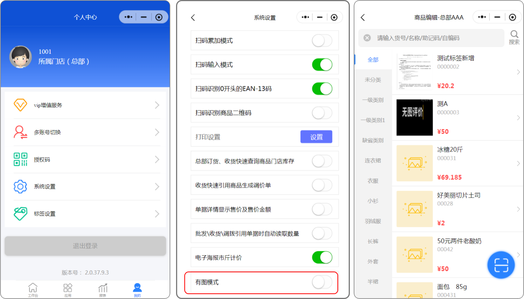The height and width of the screenshot is (299, 524).
Task: Disable 电子海报市斤计价 switch
Action: click(322, 258)
